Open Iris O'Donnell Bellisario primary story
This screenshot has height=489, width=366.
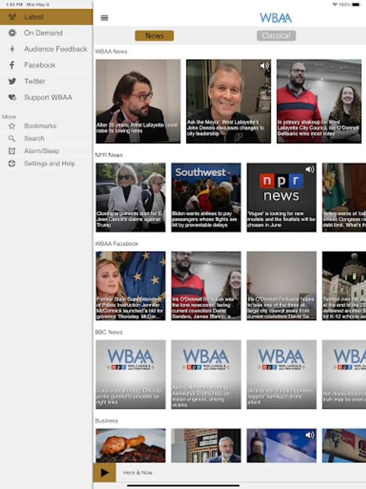pyautogui.click(x=319, y=102)
